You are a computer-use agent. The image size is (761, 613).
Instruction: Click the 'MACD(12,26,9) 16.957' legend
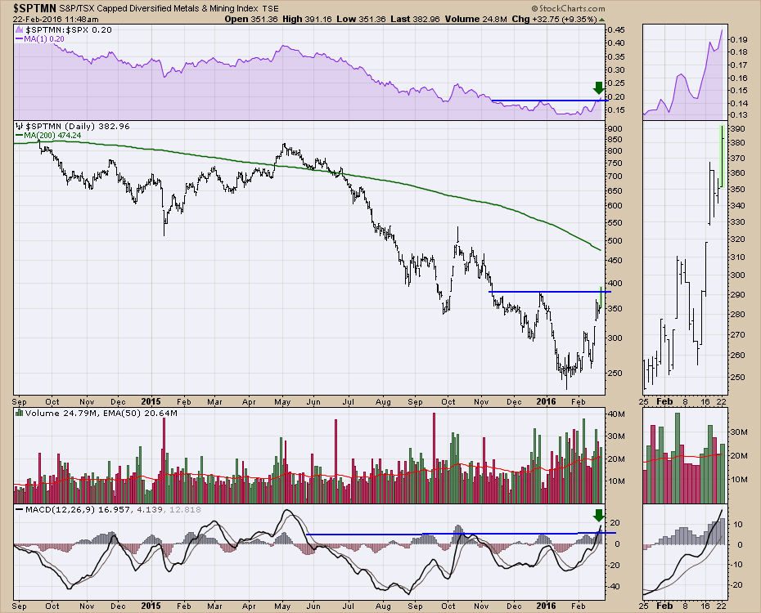[78, 510]
